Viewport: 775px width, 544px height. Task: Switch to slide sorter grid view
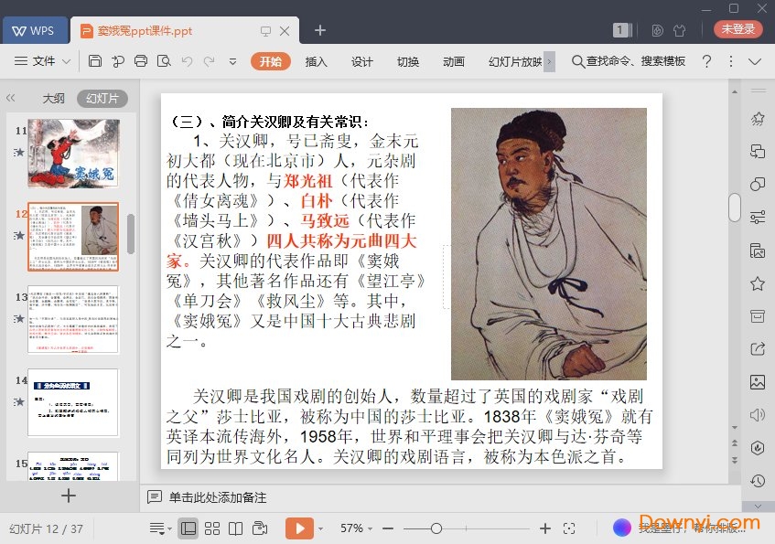[x=212, y=528]
